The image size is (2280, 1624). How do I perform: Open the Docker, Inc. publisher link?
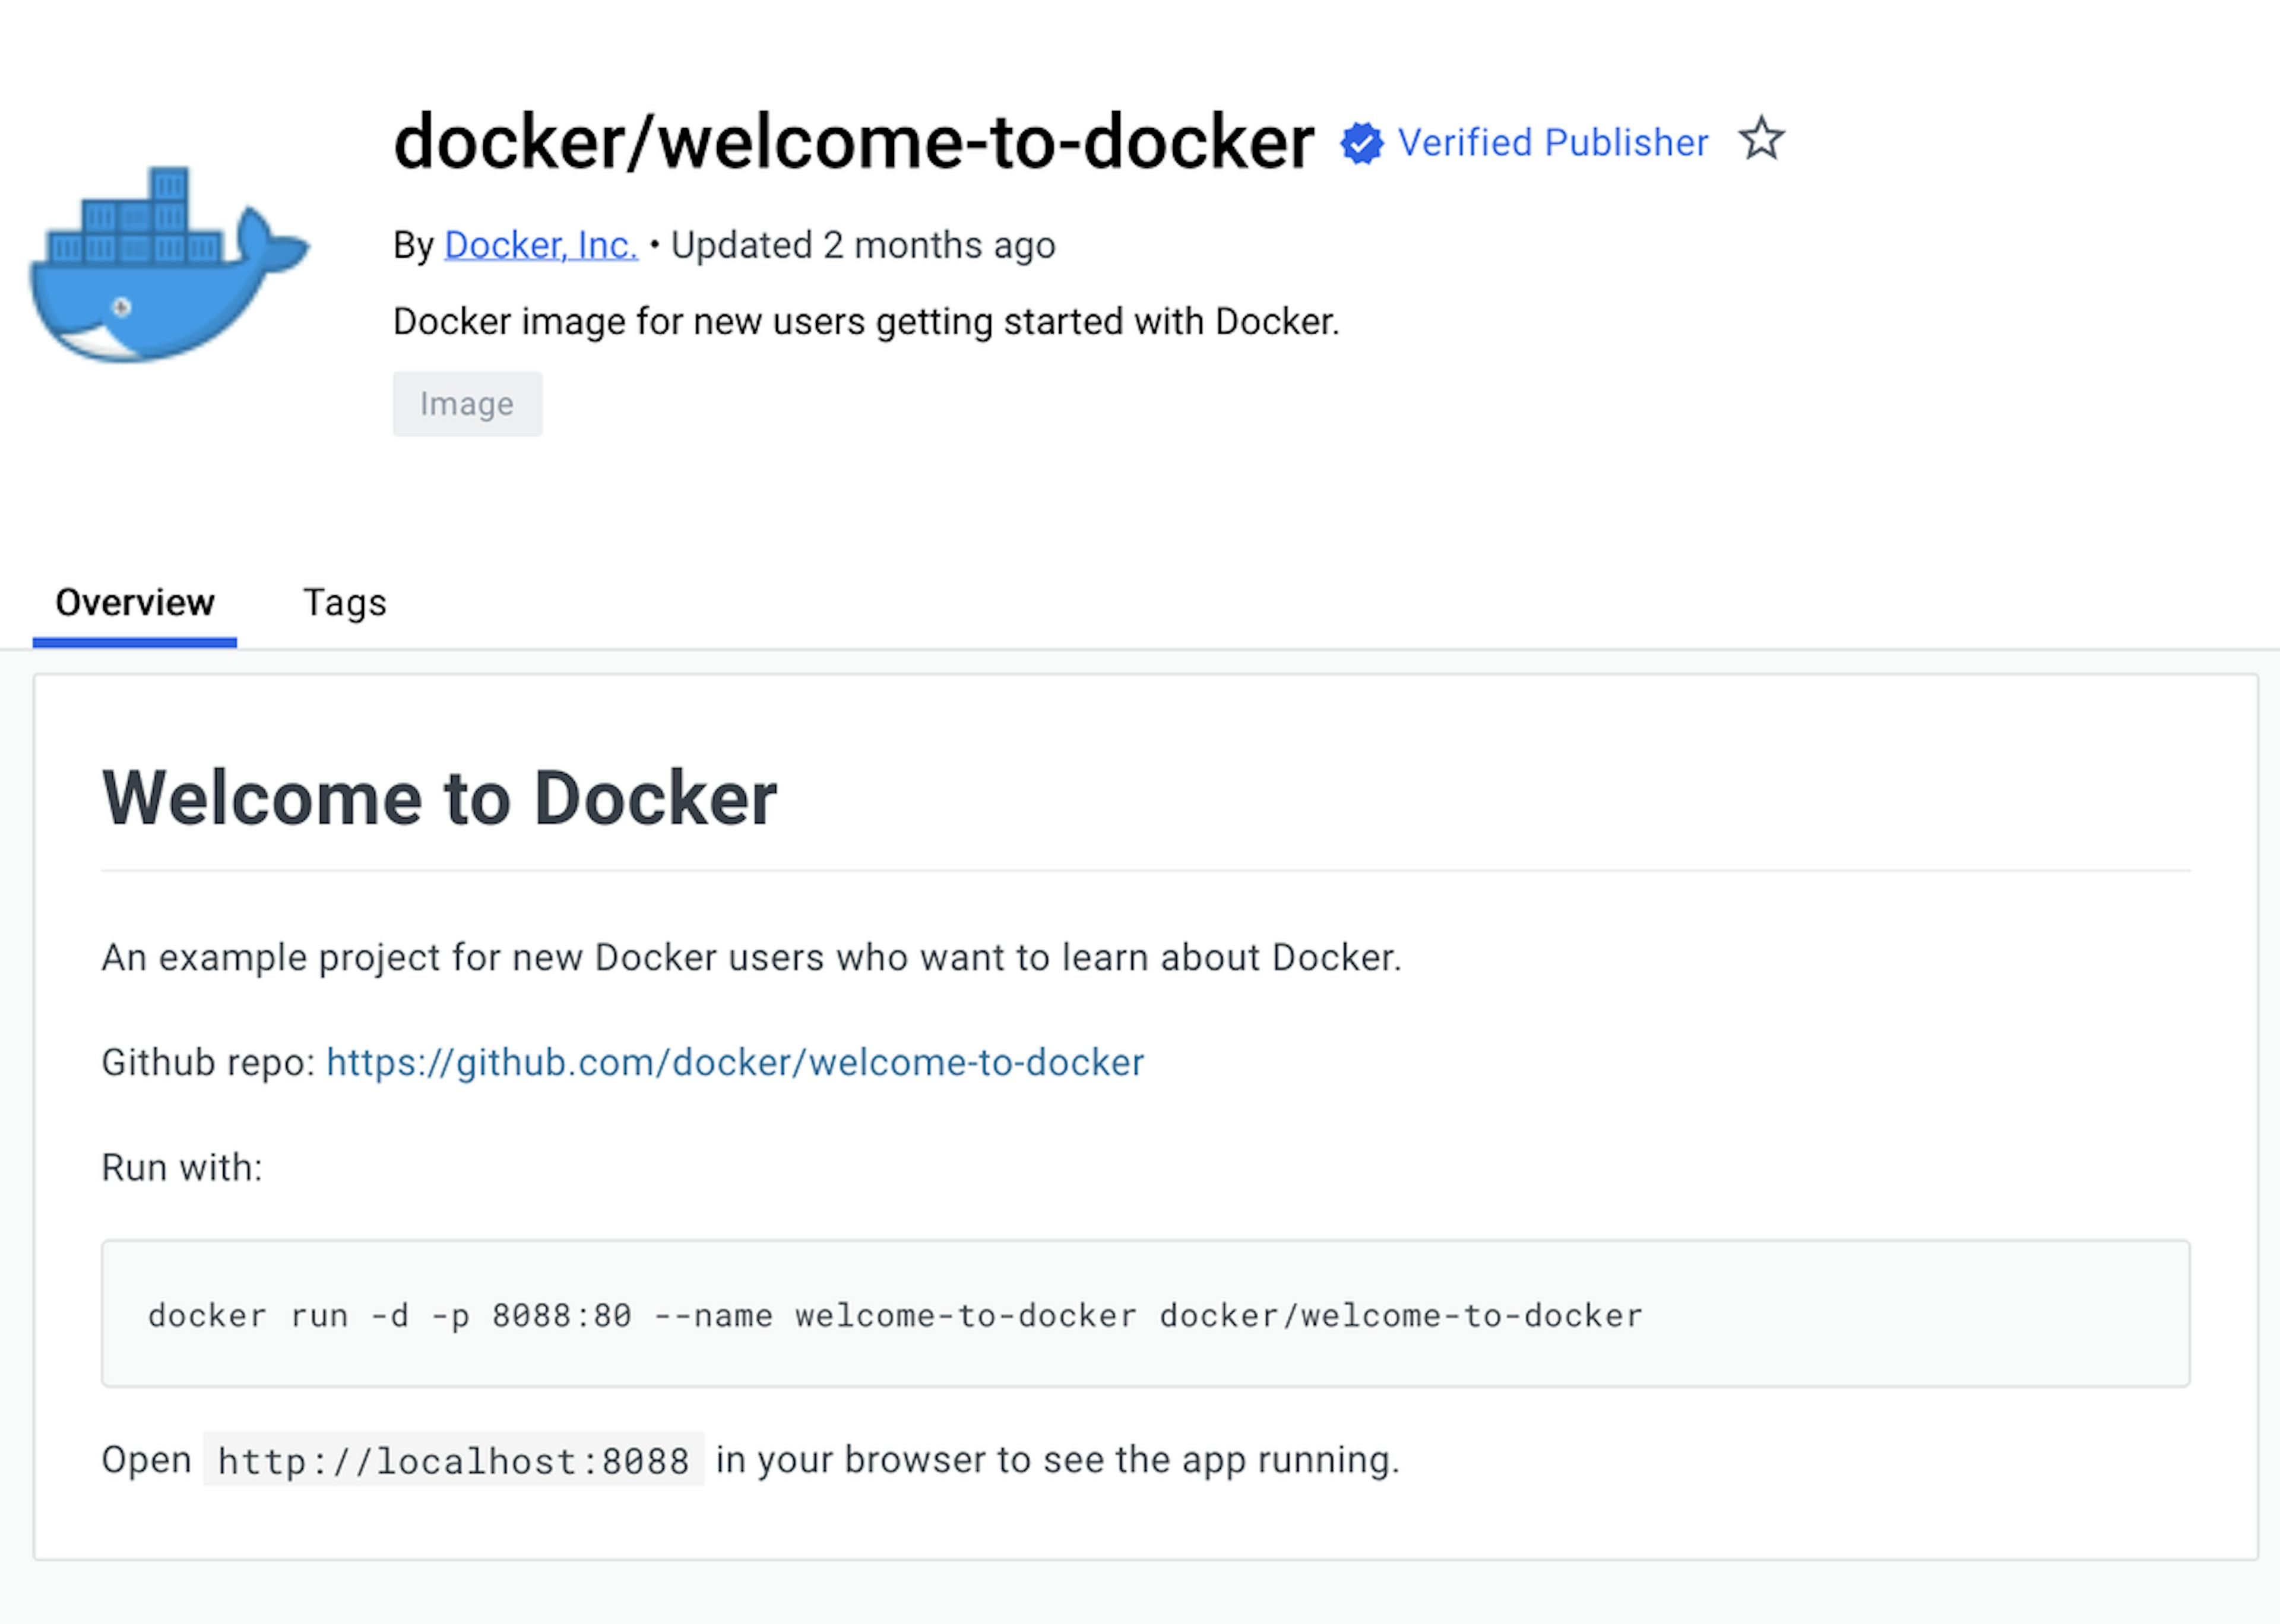[540, 245]
